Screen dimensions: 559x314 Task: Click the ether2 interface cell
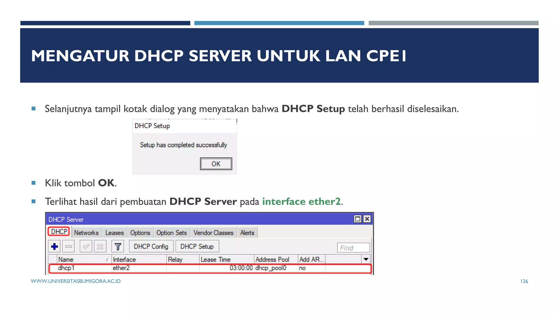coord(139,268)
